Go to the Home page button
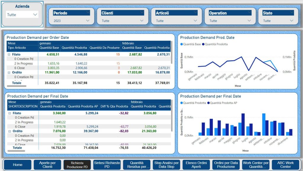This screenshot has width=303, height=171. coord(17,165)
